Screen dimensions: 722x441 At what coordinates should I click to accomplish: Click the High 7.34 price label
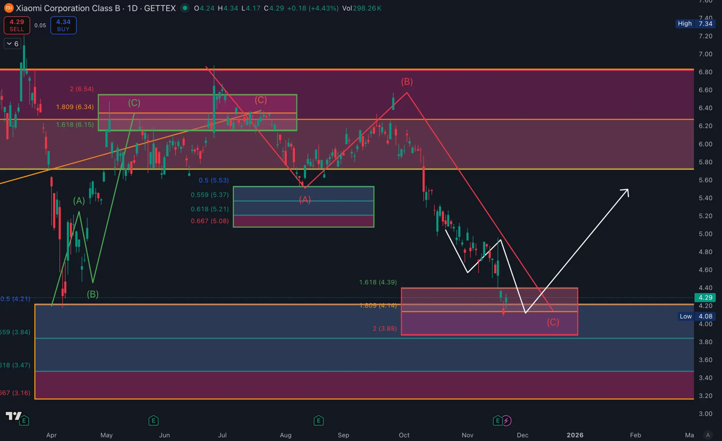click(695, 24)
